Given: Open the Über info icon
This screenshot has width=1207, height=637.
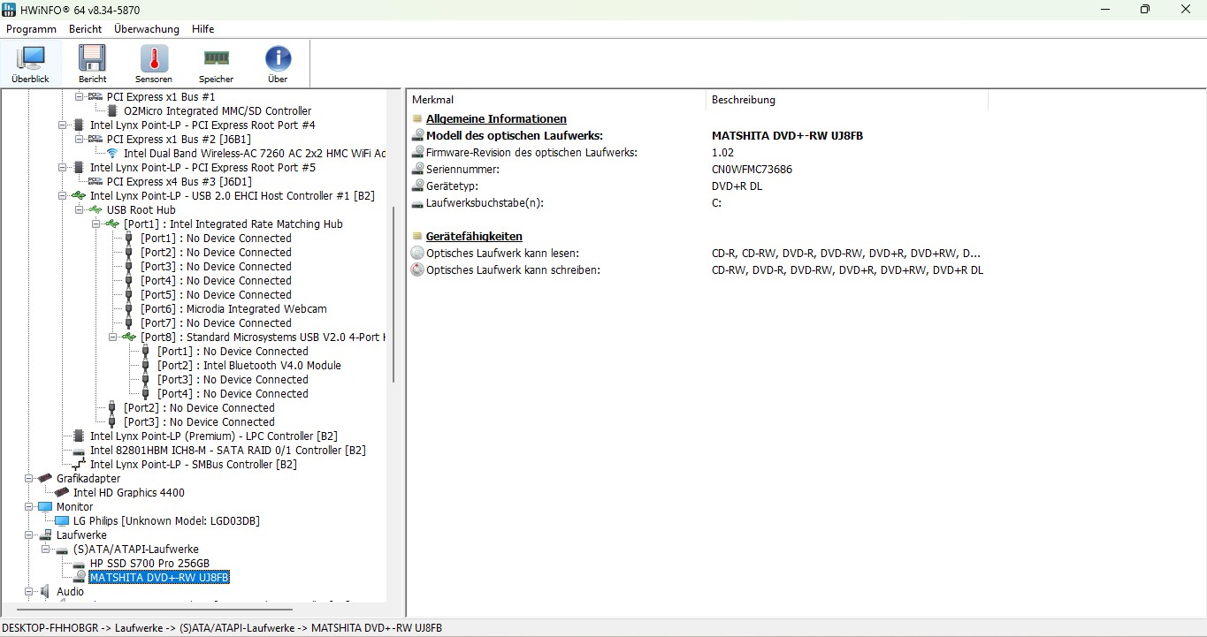Looking at the screenshot, I should pyautogui.click(x=278, y=64).
